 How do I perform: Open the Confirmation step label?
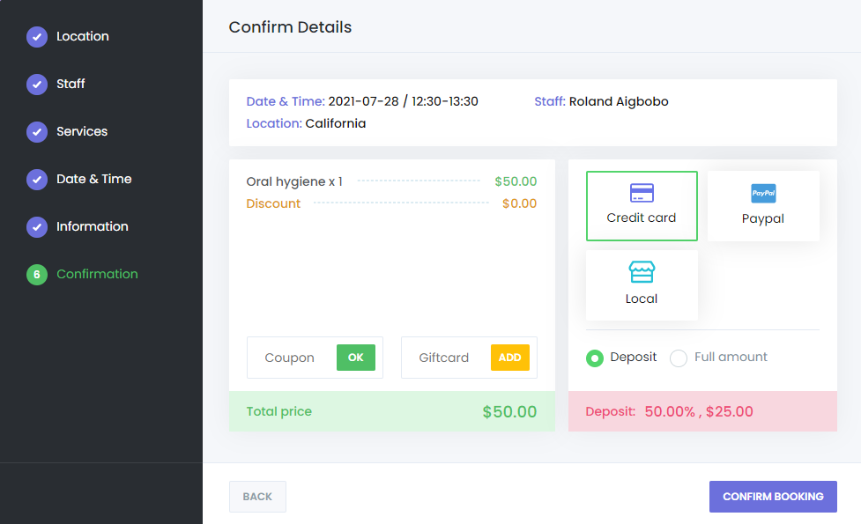coord(97,275)
